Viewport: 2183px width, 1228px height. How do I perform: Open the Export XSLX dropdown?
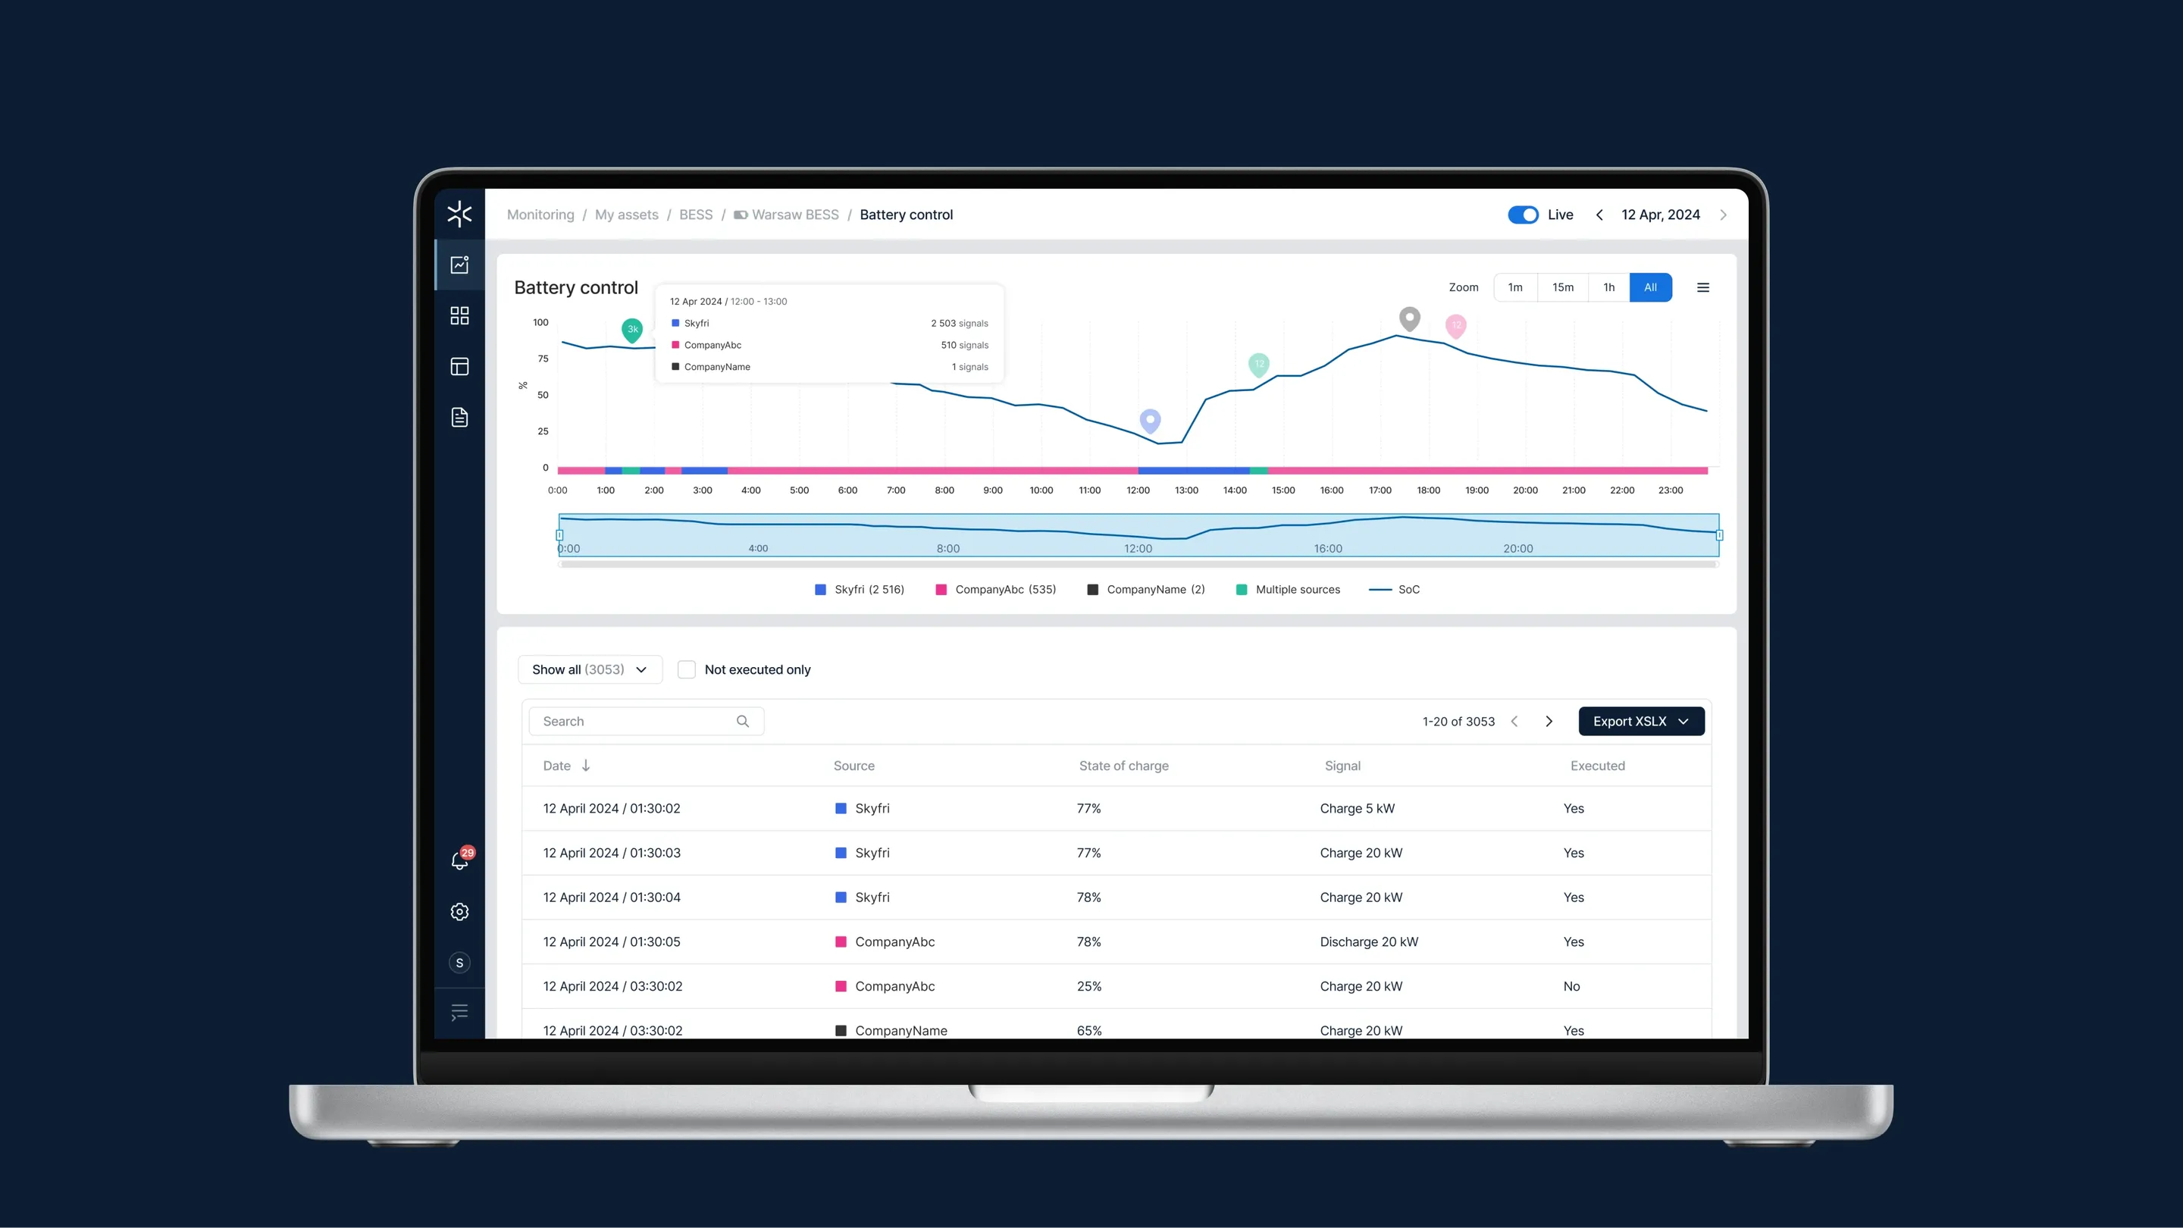coord(1642,721)
